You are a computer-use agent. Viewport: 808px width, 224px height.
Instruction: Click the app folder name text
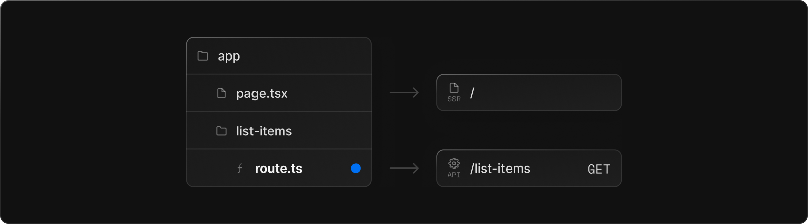click(229, 57)
